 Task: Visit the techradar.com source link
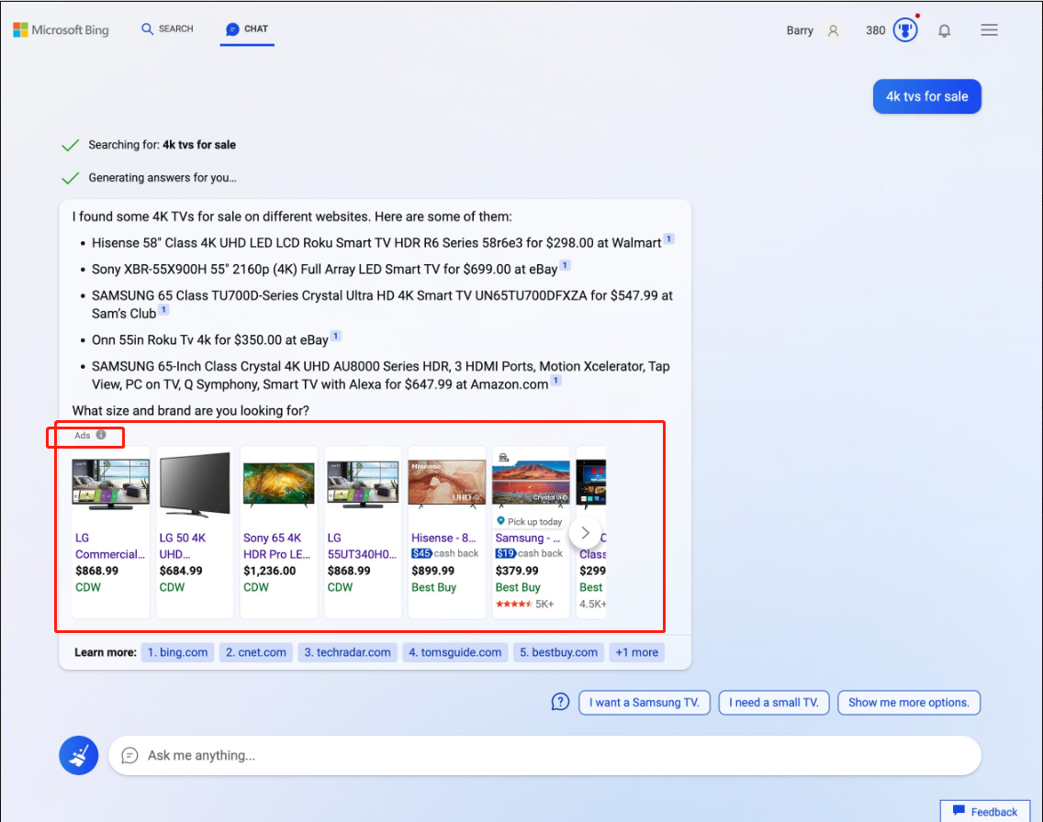pyautogui.click(x=347, y=652)
